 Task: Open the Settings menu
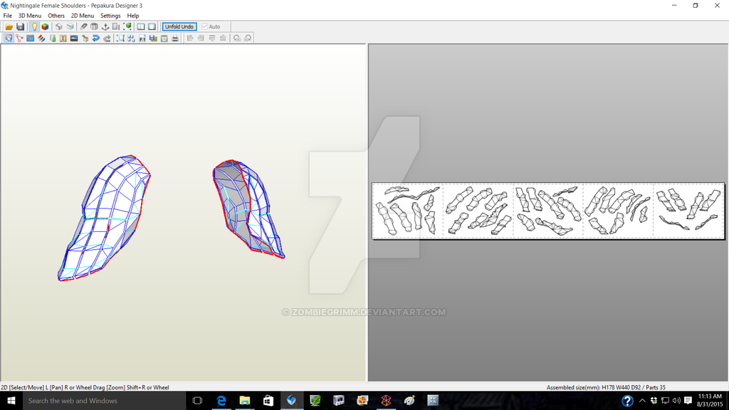(x=110, y=16)
